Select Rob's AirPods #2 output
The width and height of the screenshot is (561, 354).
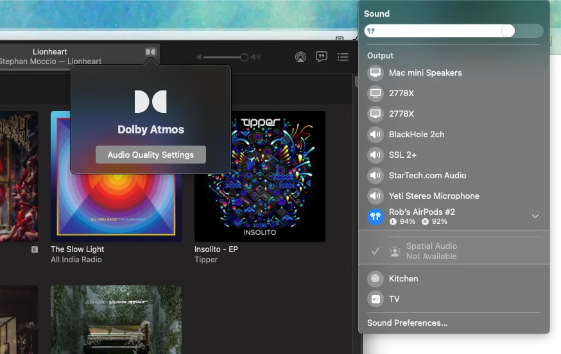click(454, 216)
